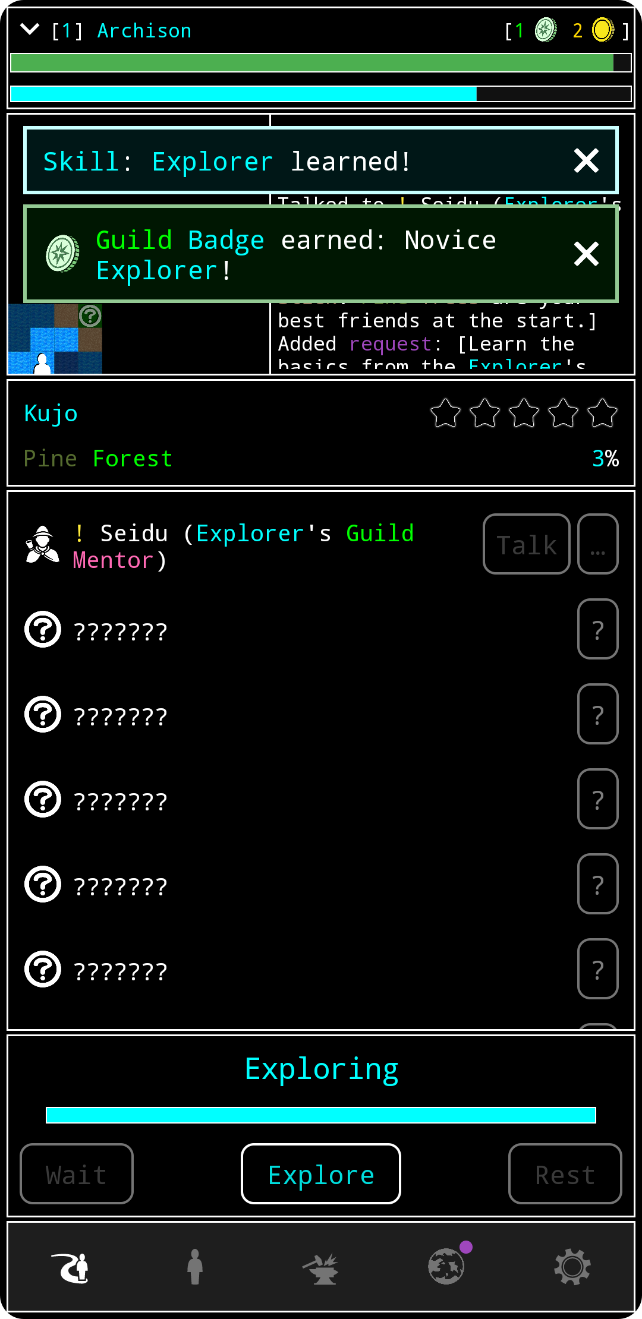The width and height of the screenshot is (642, 1319).
Task: Open the explore tab in bottom navigation
Action: pos(70,1267)
